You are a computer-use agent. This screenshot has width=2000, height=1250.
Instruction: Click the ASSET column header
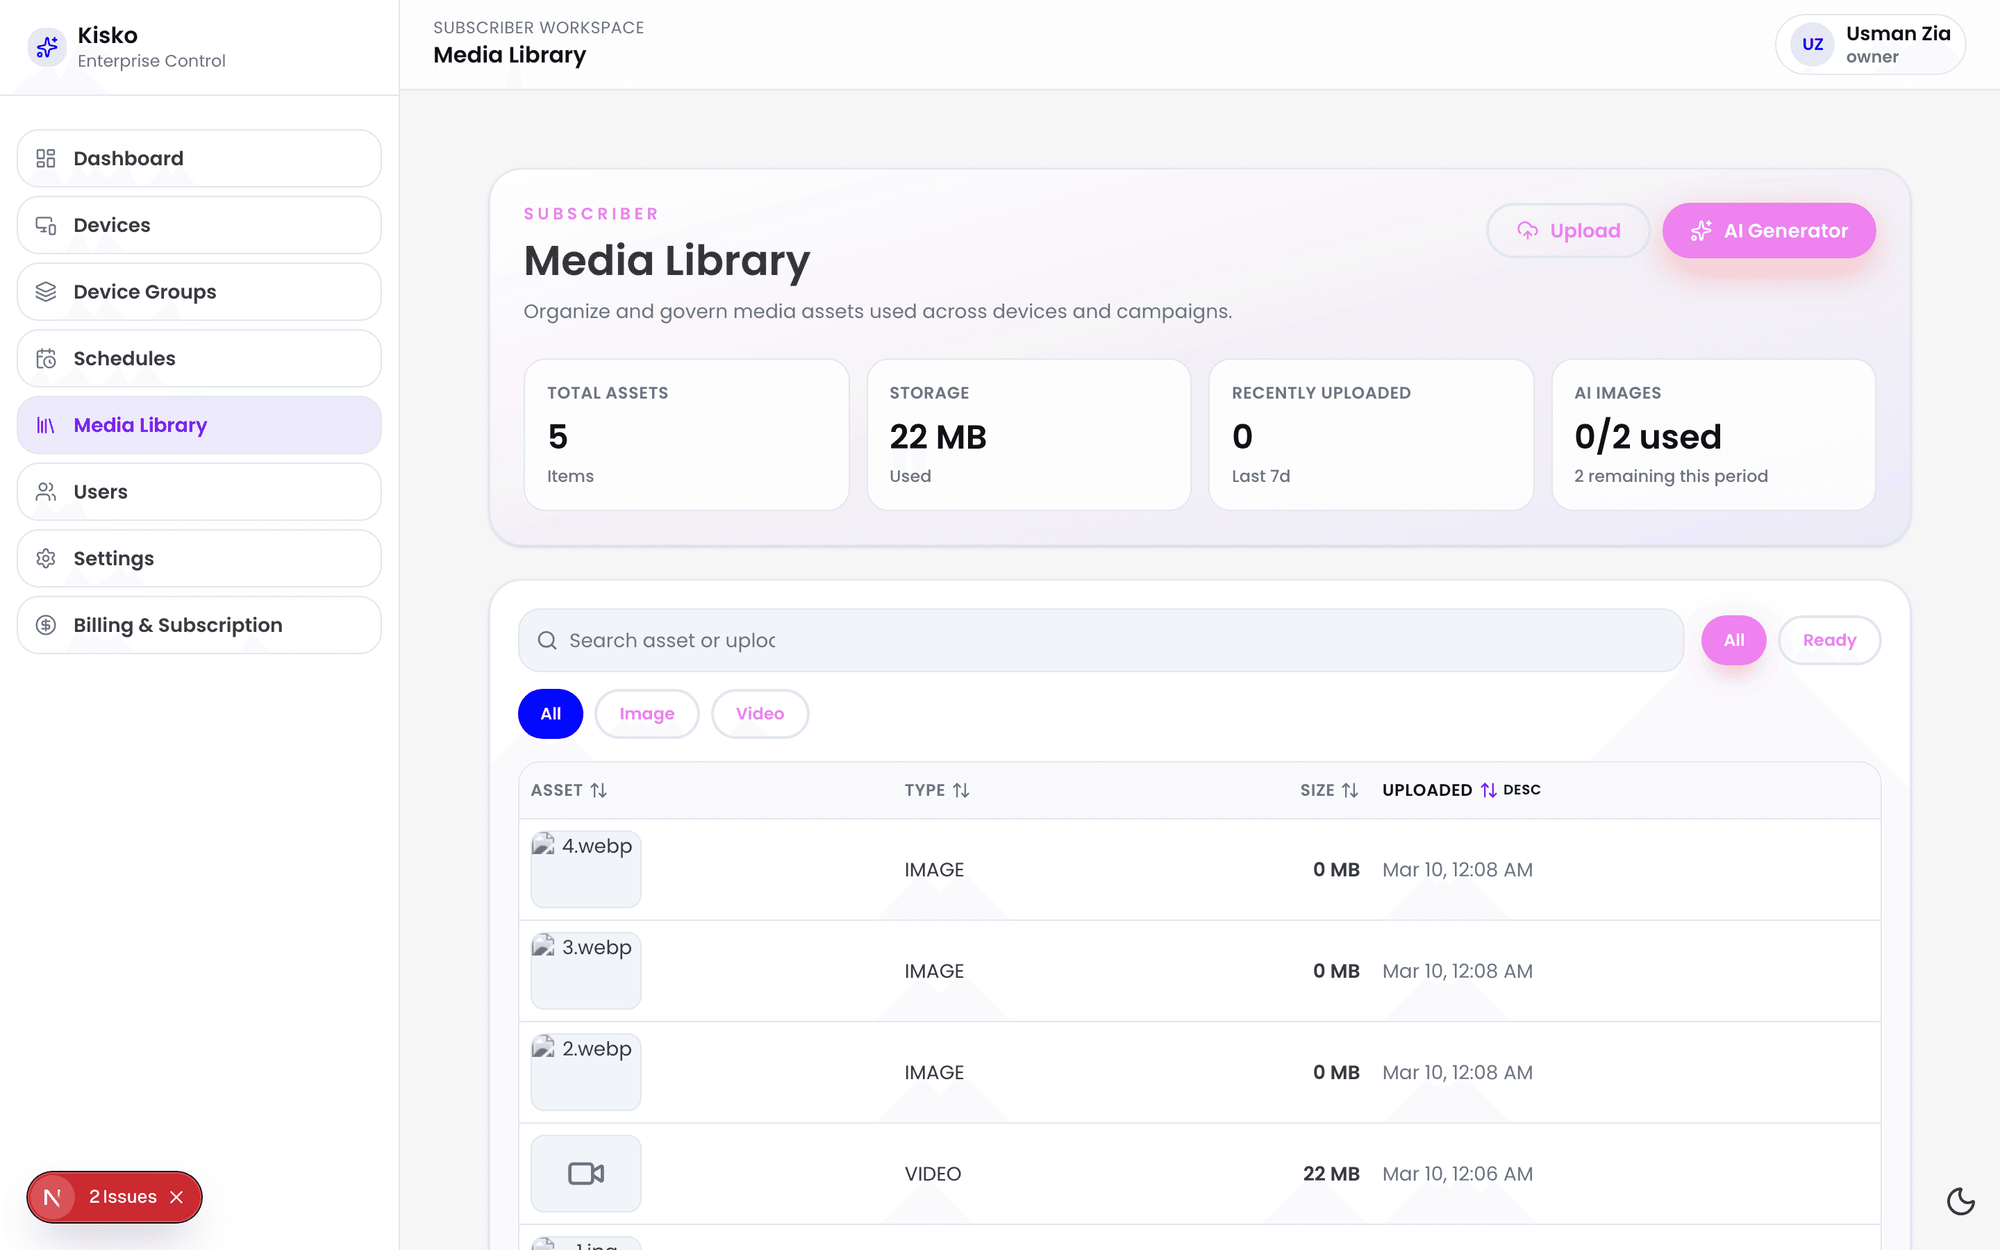point(569,790)
